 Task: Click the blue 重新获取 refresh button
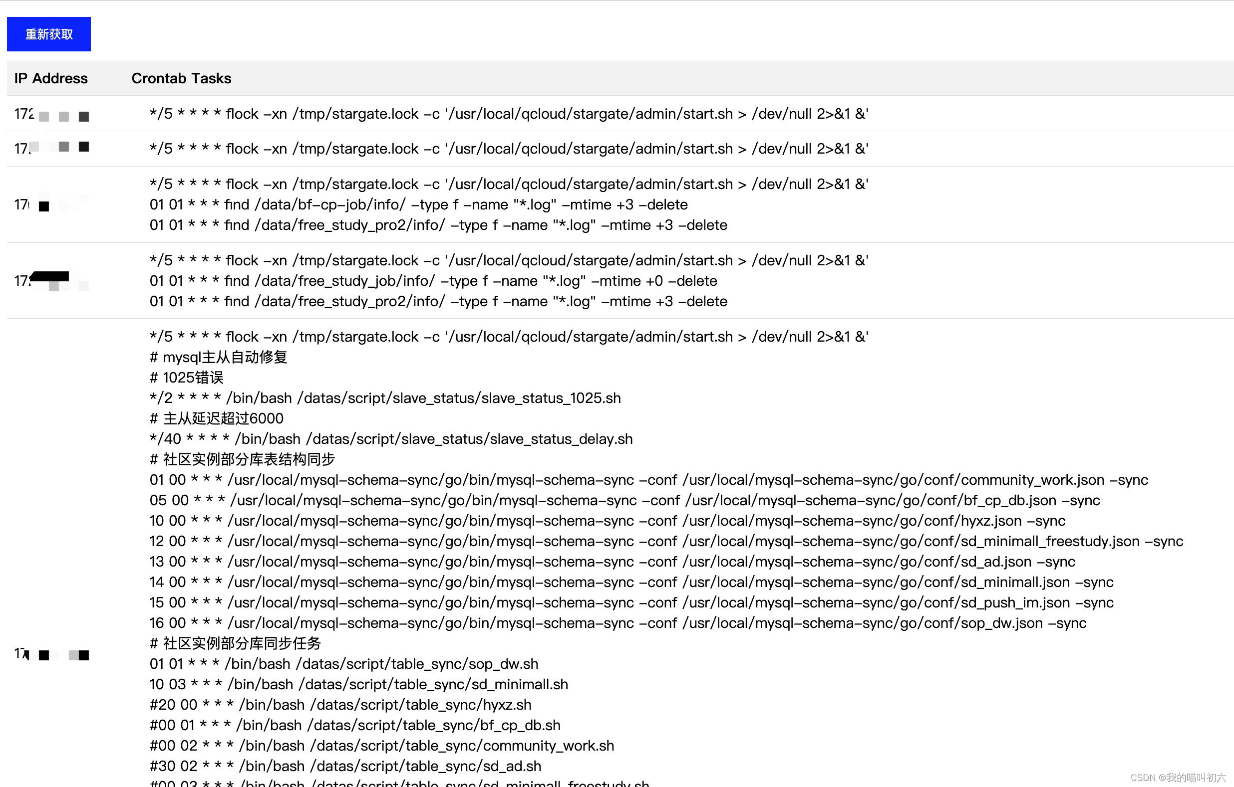coord(49,34)
